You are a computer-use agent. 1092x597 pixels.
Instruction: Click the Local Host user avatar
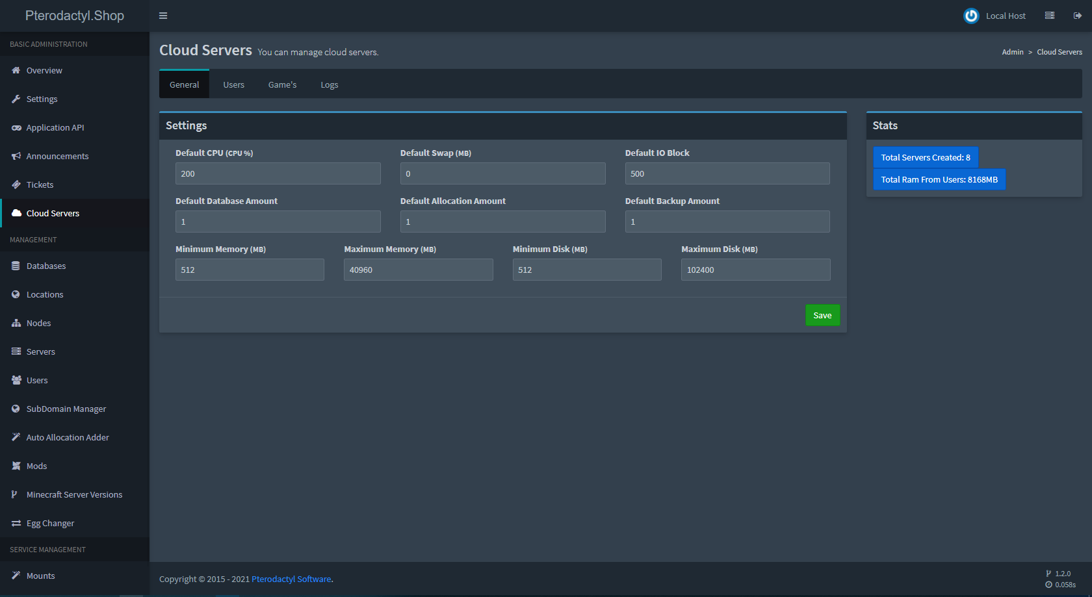970,16
